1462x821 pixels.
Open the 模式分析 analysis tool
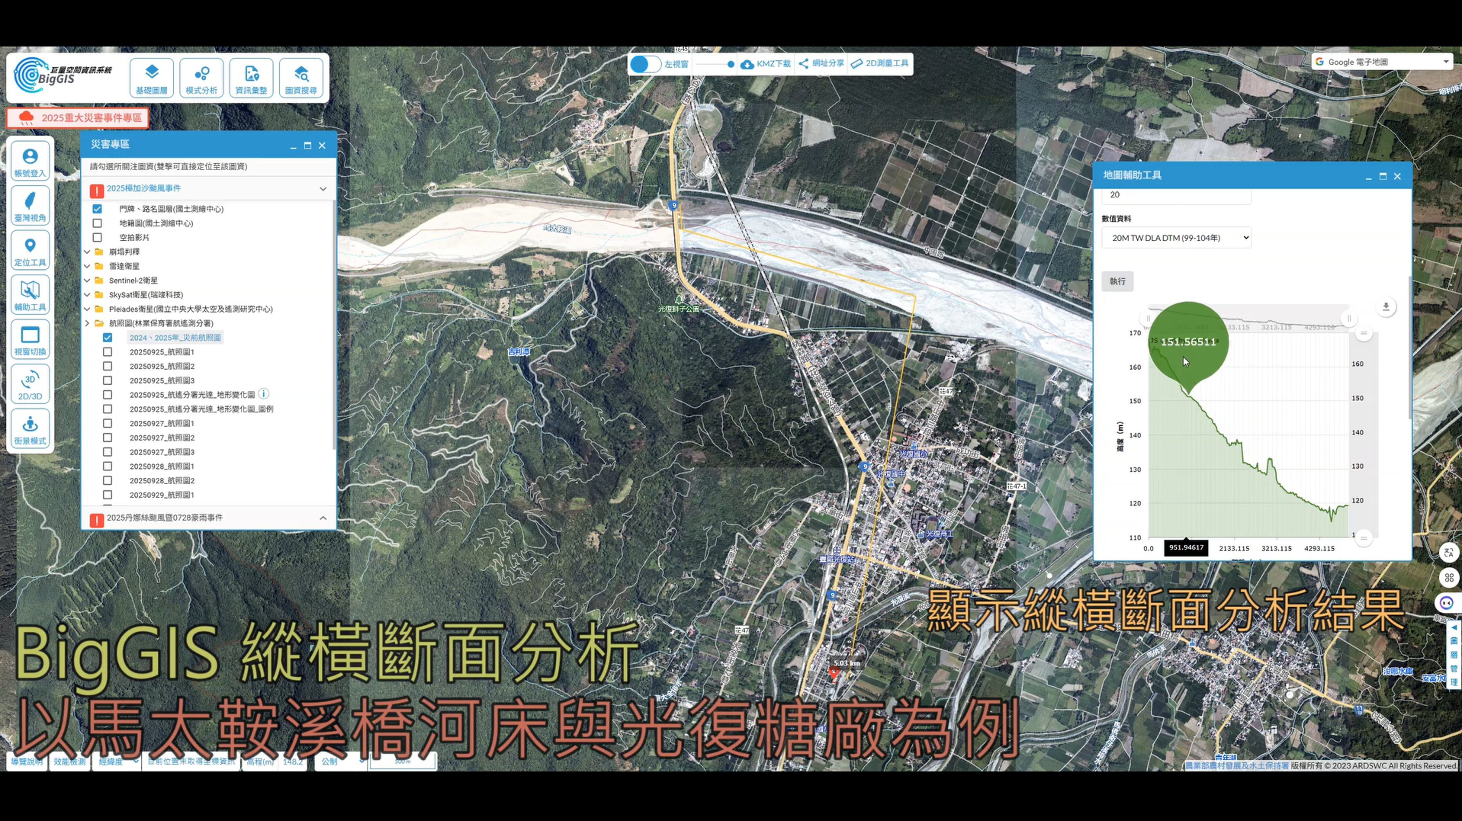coord(201,78)
